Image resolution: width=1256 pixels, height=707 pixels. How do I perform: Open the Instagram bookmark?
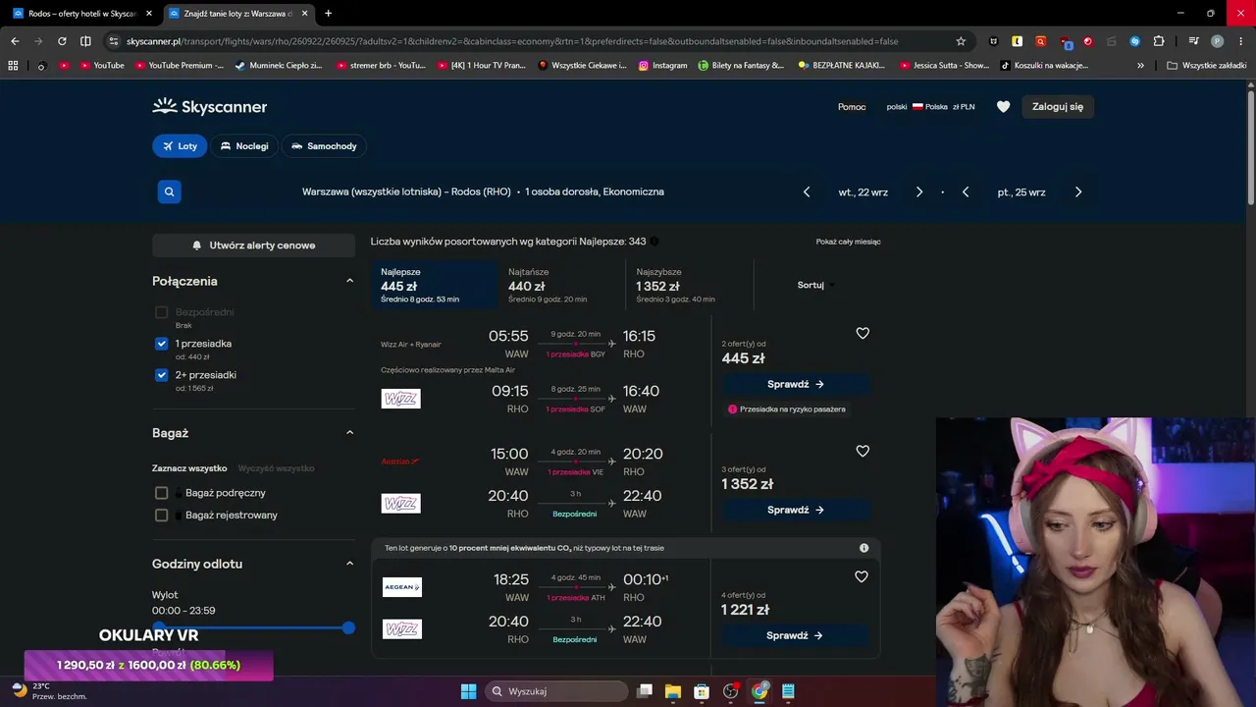coord(663,66)
